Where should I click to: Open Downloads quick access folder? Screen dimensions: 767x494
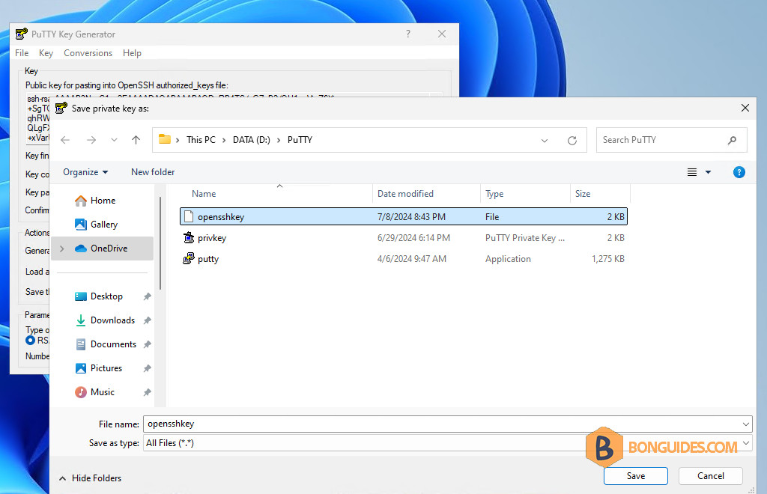[112, 320]
